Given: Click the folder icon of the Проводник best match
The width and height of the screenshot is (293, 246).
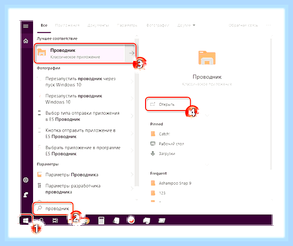Looking at the screenshot, I should [x=42, y=52].
